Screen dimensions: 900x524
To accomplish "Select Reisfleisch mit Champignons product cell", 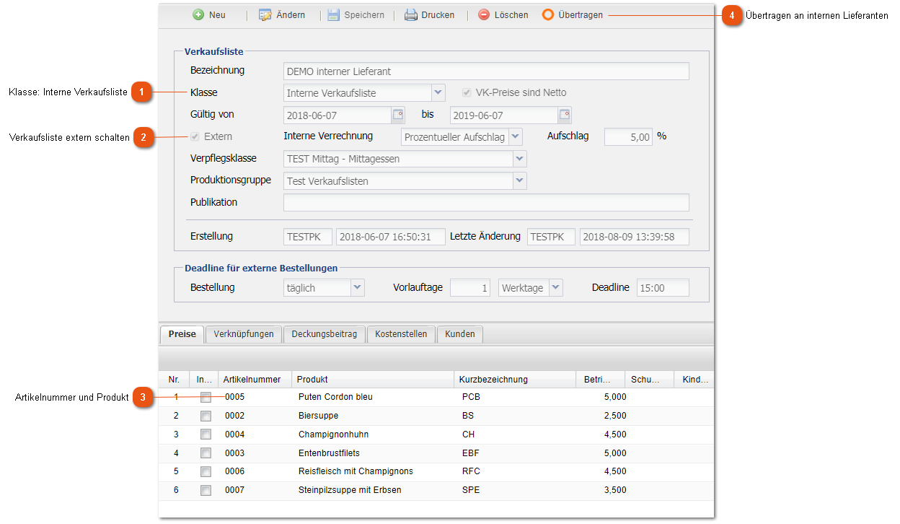I will [x=356, y=471].
